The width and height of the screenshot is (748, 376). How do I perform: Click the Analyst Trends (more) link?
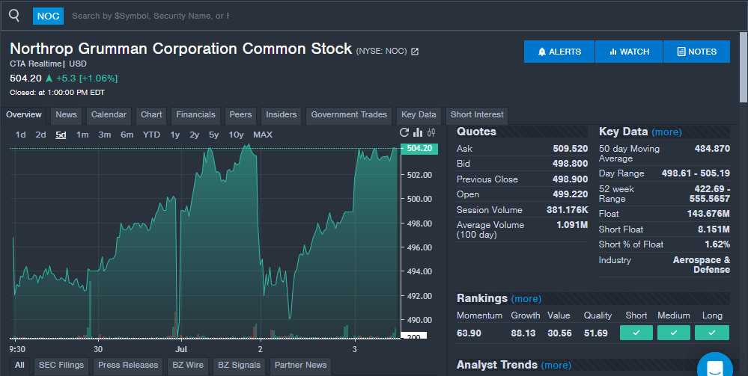[556, 365]
